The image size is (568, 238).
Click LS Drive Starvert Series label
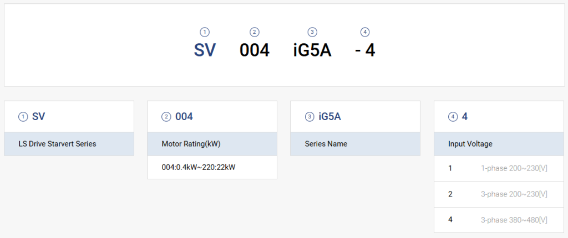pos(57,143)
